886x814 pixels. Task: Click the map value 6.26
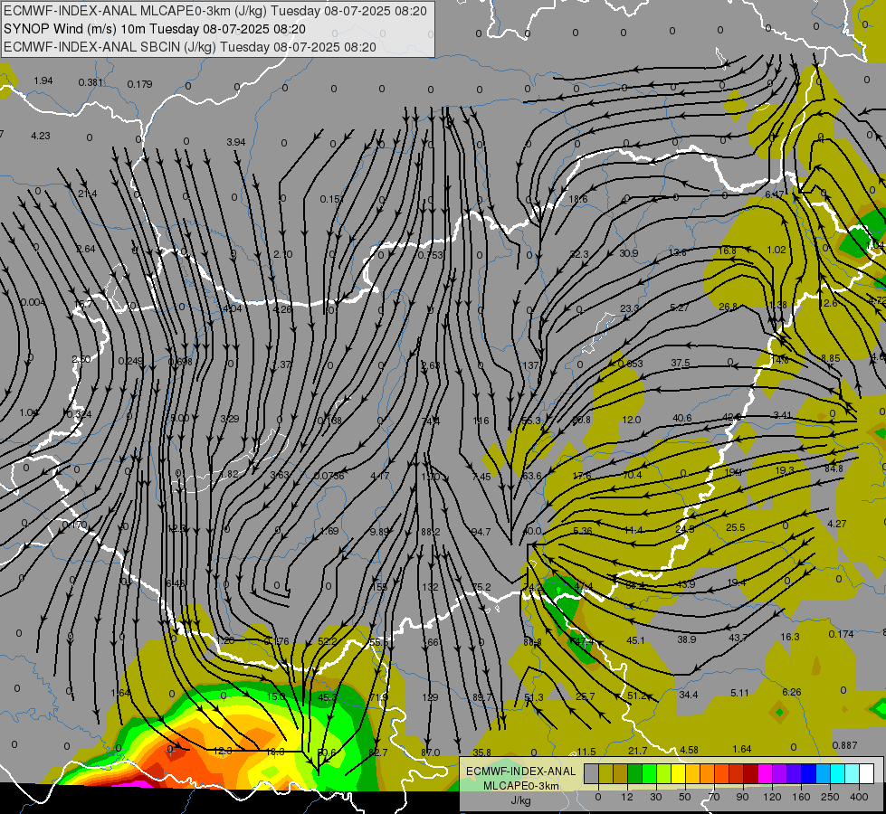pos(792,691)
